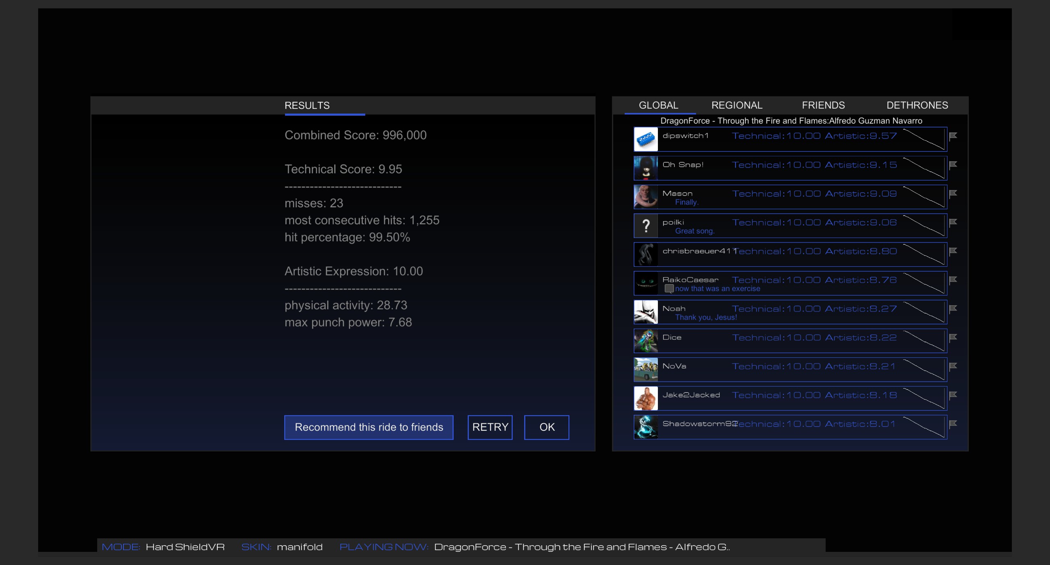
Task: Flag the Shadowstorm92 leaderboard entry
Action: (x=953, y=423)
